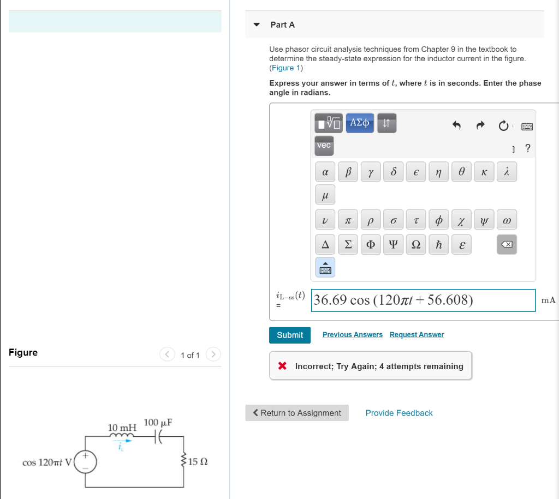Click the keyboard icon below the symbol rows
The height and width of the screenshot is (499, 559).
coord(325,267)
